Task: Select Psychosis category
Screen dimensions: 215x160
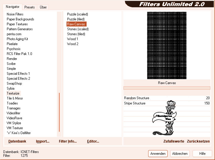Action: point(14,49)
